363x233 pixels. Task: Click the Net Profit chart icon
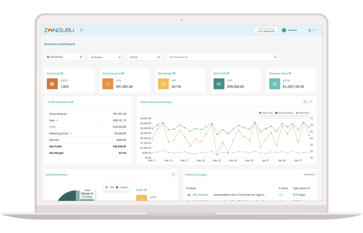coord(219,84)
